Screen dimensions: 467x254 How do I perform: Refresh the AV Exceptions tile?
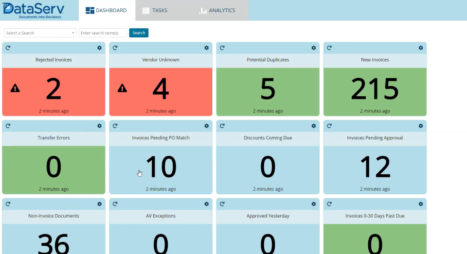(115, 204)
